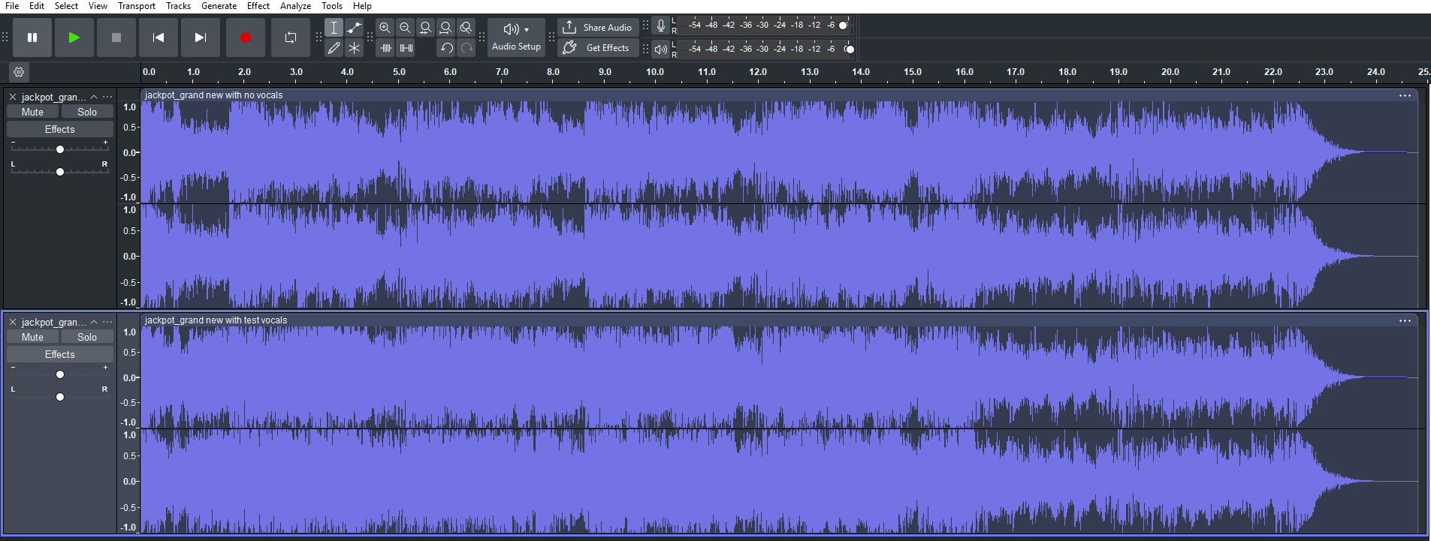Click the Share Audio button
The image size is (1431, 541).
(x=598, y=28)
